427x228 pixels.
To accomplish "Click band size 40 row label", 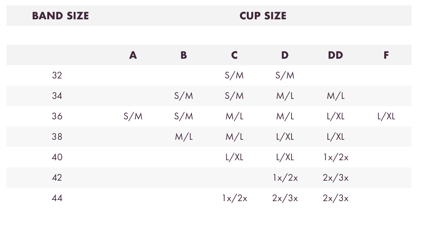I will [x=57, y=157].
